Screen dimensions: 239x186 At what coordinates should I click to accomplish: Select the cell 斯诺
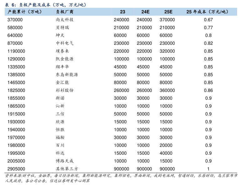[x=60, y=98]
